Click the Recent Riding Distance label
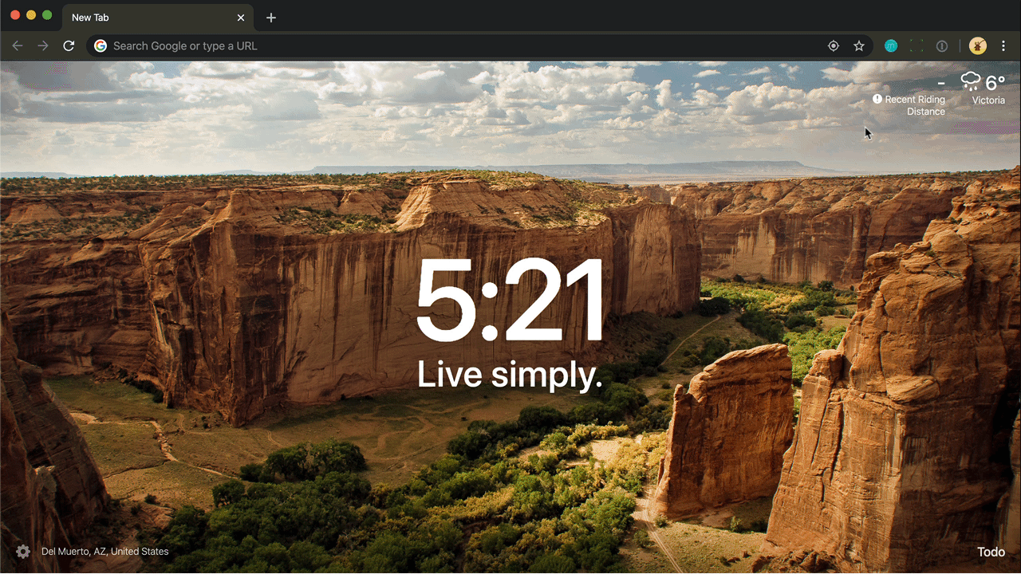The width and height of the screenshot is (1021, 574). pos(914,105)
